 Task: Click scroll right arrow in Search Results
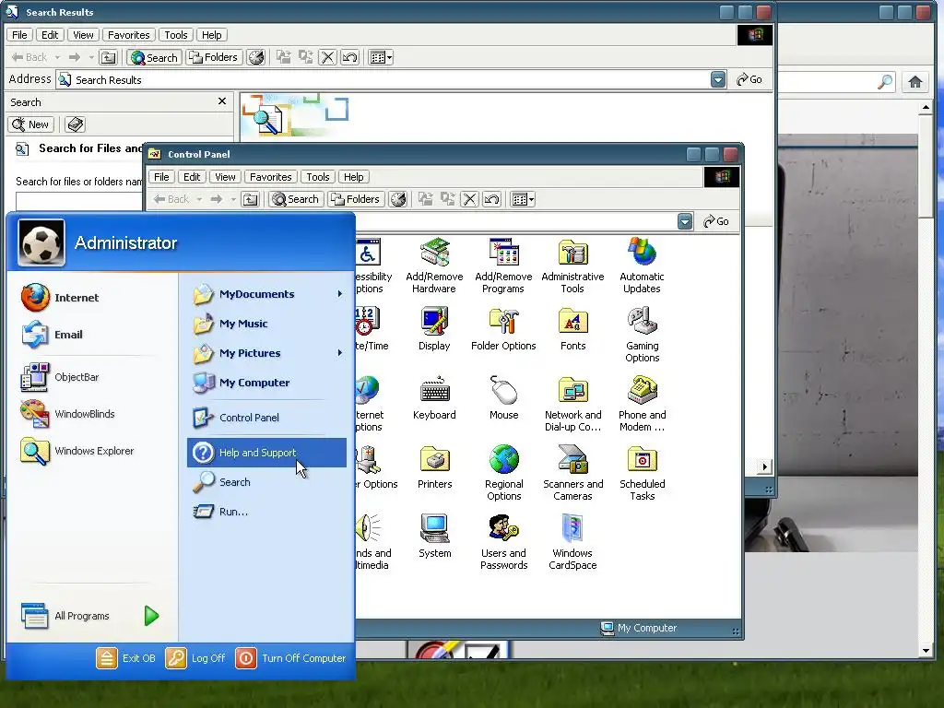764,466
